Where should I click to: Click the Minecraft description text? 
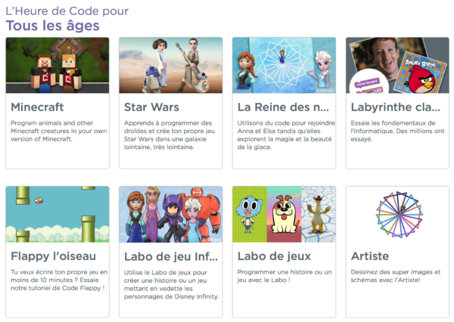59,131
